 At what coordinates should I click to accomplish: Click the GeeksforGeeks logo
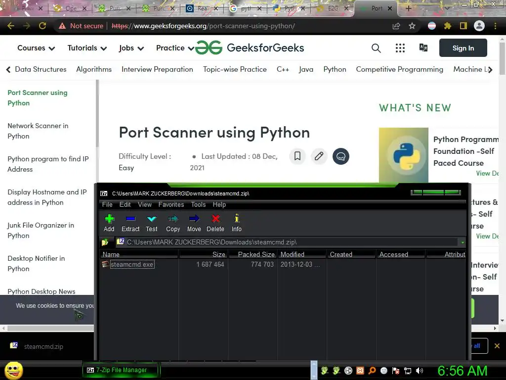pyautogui.click(x=250, y=48)
